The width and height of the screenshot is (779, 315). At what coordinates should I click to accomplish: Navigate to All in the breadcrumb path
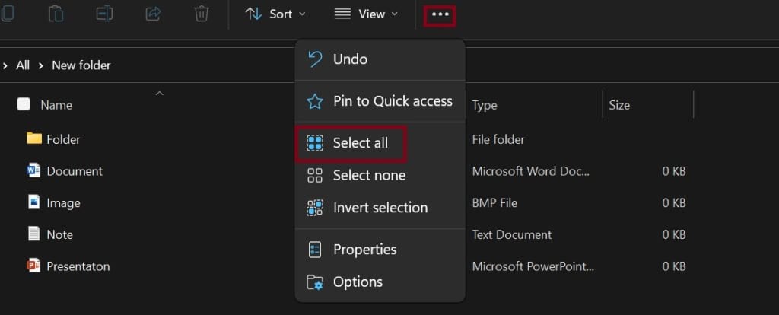click(x=23, y=65)
